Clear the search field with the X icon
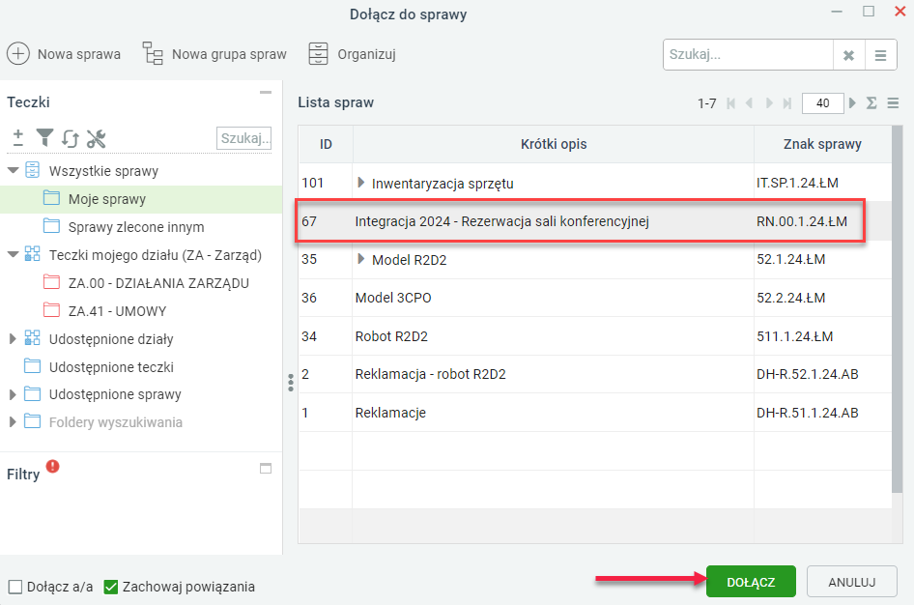Image resolution: width=914 pixels, height=605 pixels. (x=848, y=55)
